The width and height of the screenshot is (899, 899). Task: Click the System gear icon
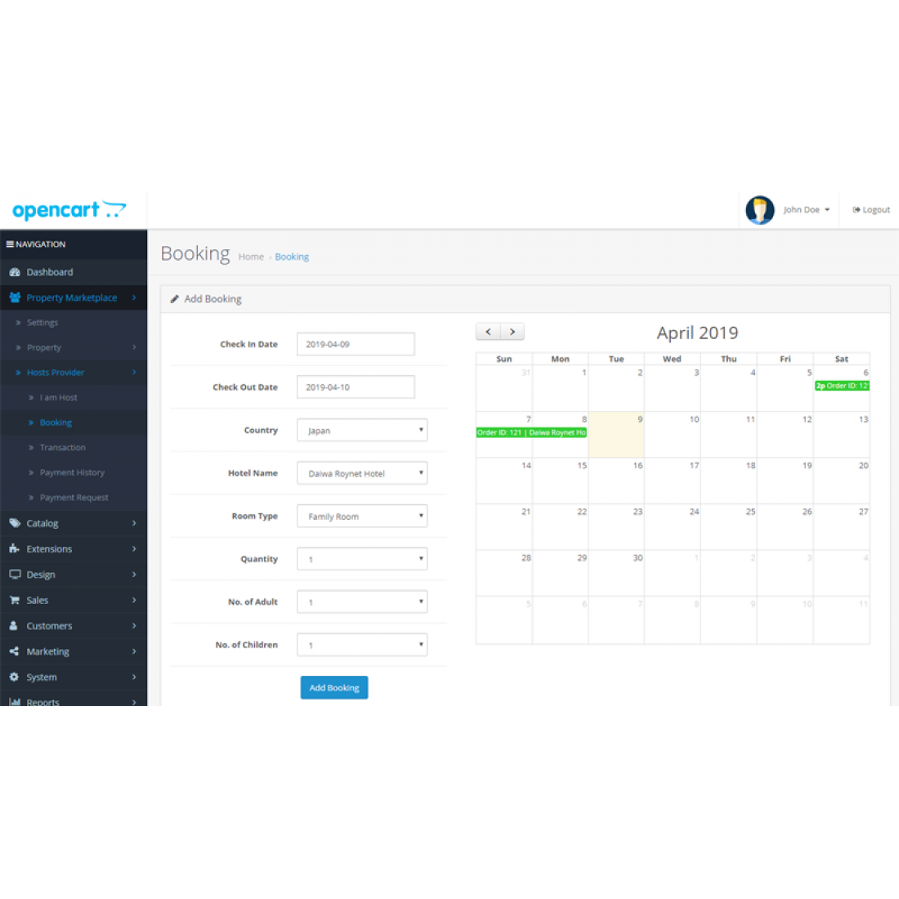click(x=14, y=678)
